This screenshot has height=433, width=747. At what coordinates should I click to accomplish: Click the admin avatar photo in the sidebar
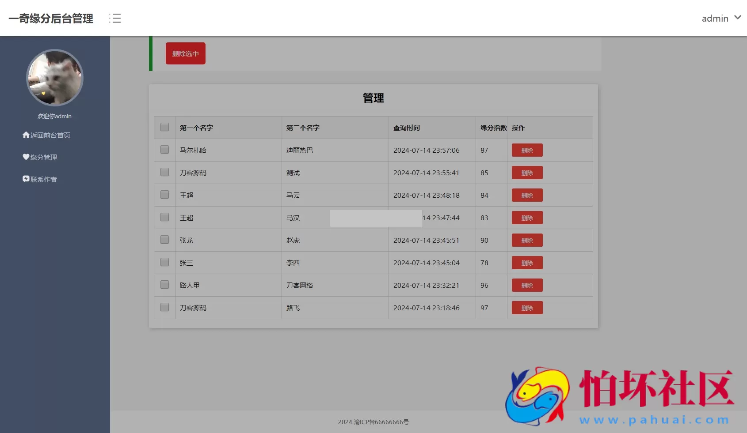tap(55, 78)
